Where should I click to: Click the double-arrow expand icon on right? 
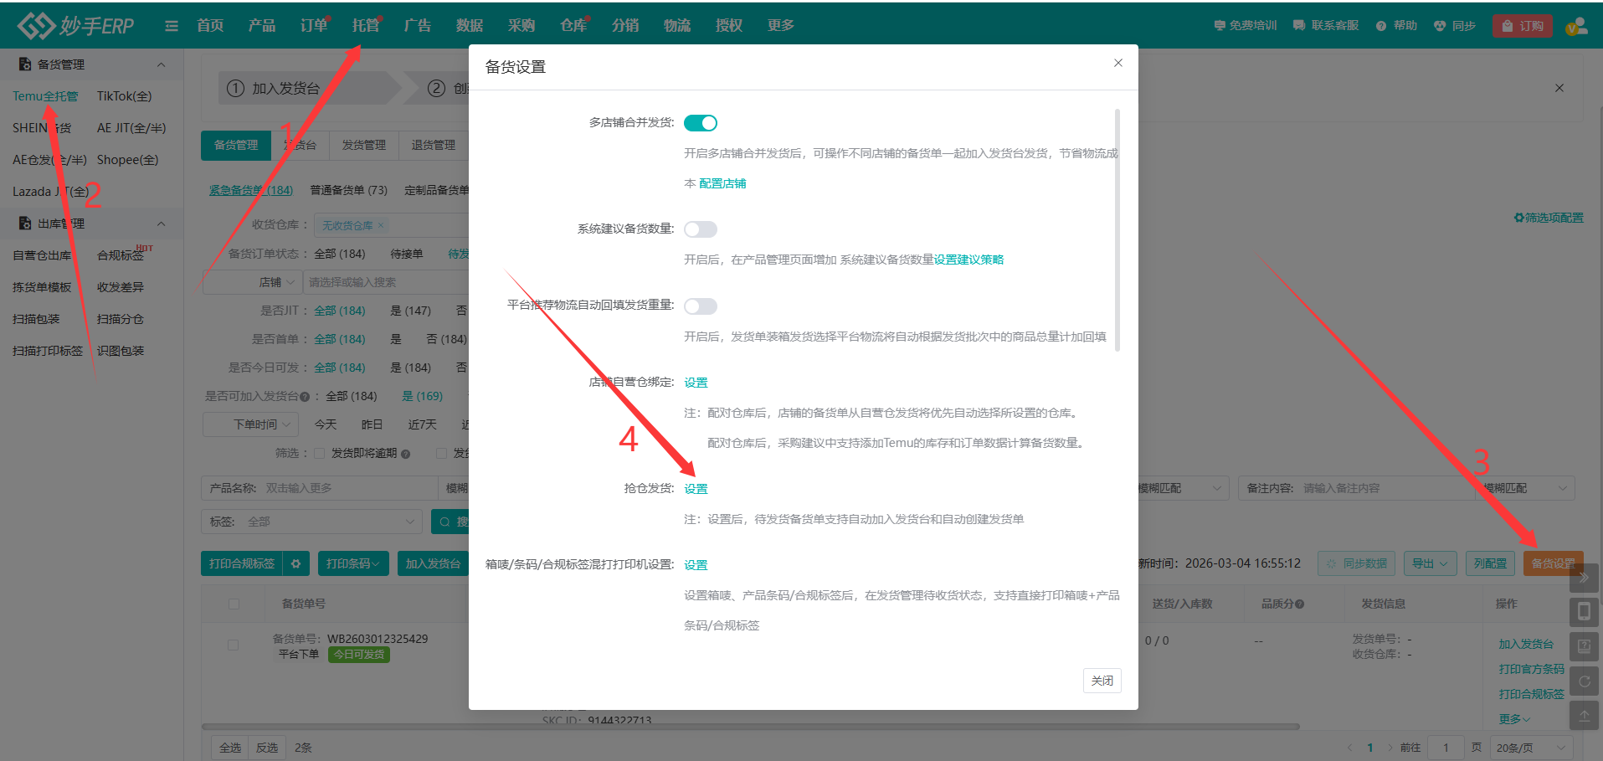pyautogui.click(x=1584, y=578)
